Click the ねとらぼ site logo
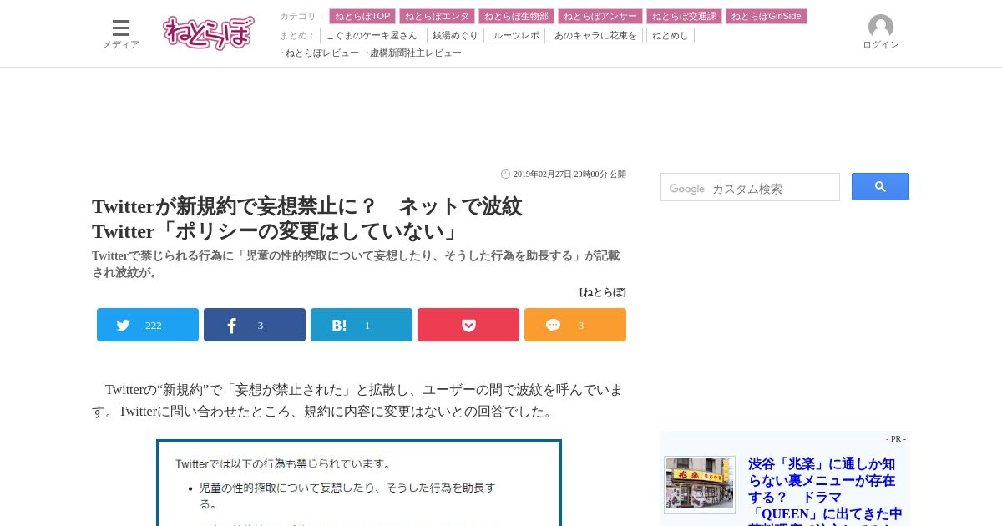The image size is (1002, 526). [209, 33]
